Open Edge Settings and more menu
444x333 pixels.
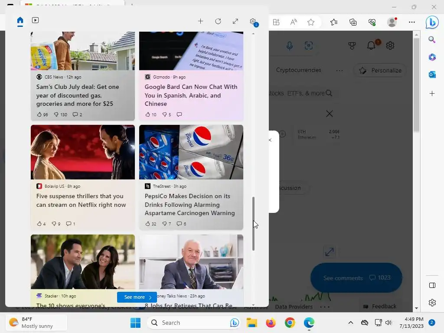[412, 22]
